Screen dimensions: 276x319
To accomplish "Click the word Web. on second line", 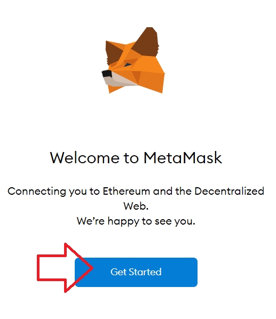I will pos(136,206).
